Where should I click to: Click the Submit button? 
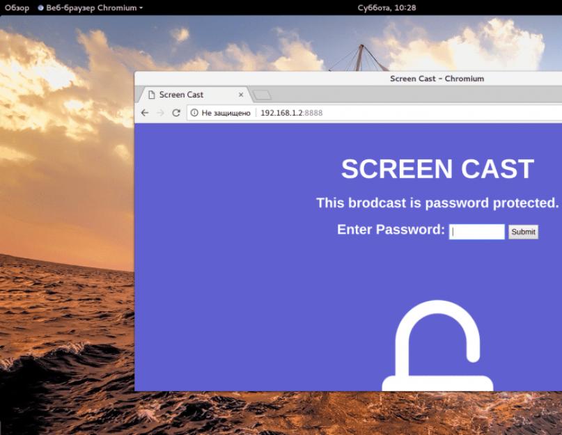[x=523, y=232]
